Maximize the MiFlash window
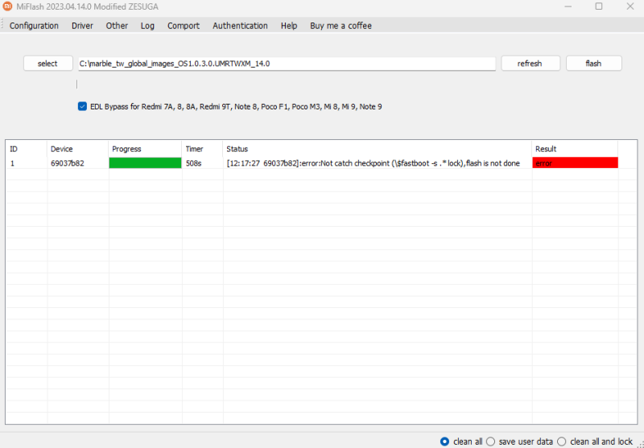This screenshot has height=448, width=644. [599, 6]
